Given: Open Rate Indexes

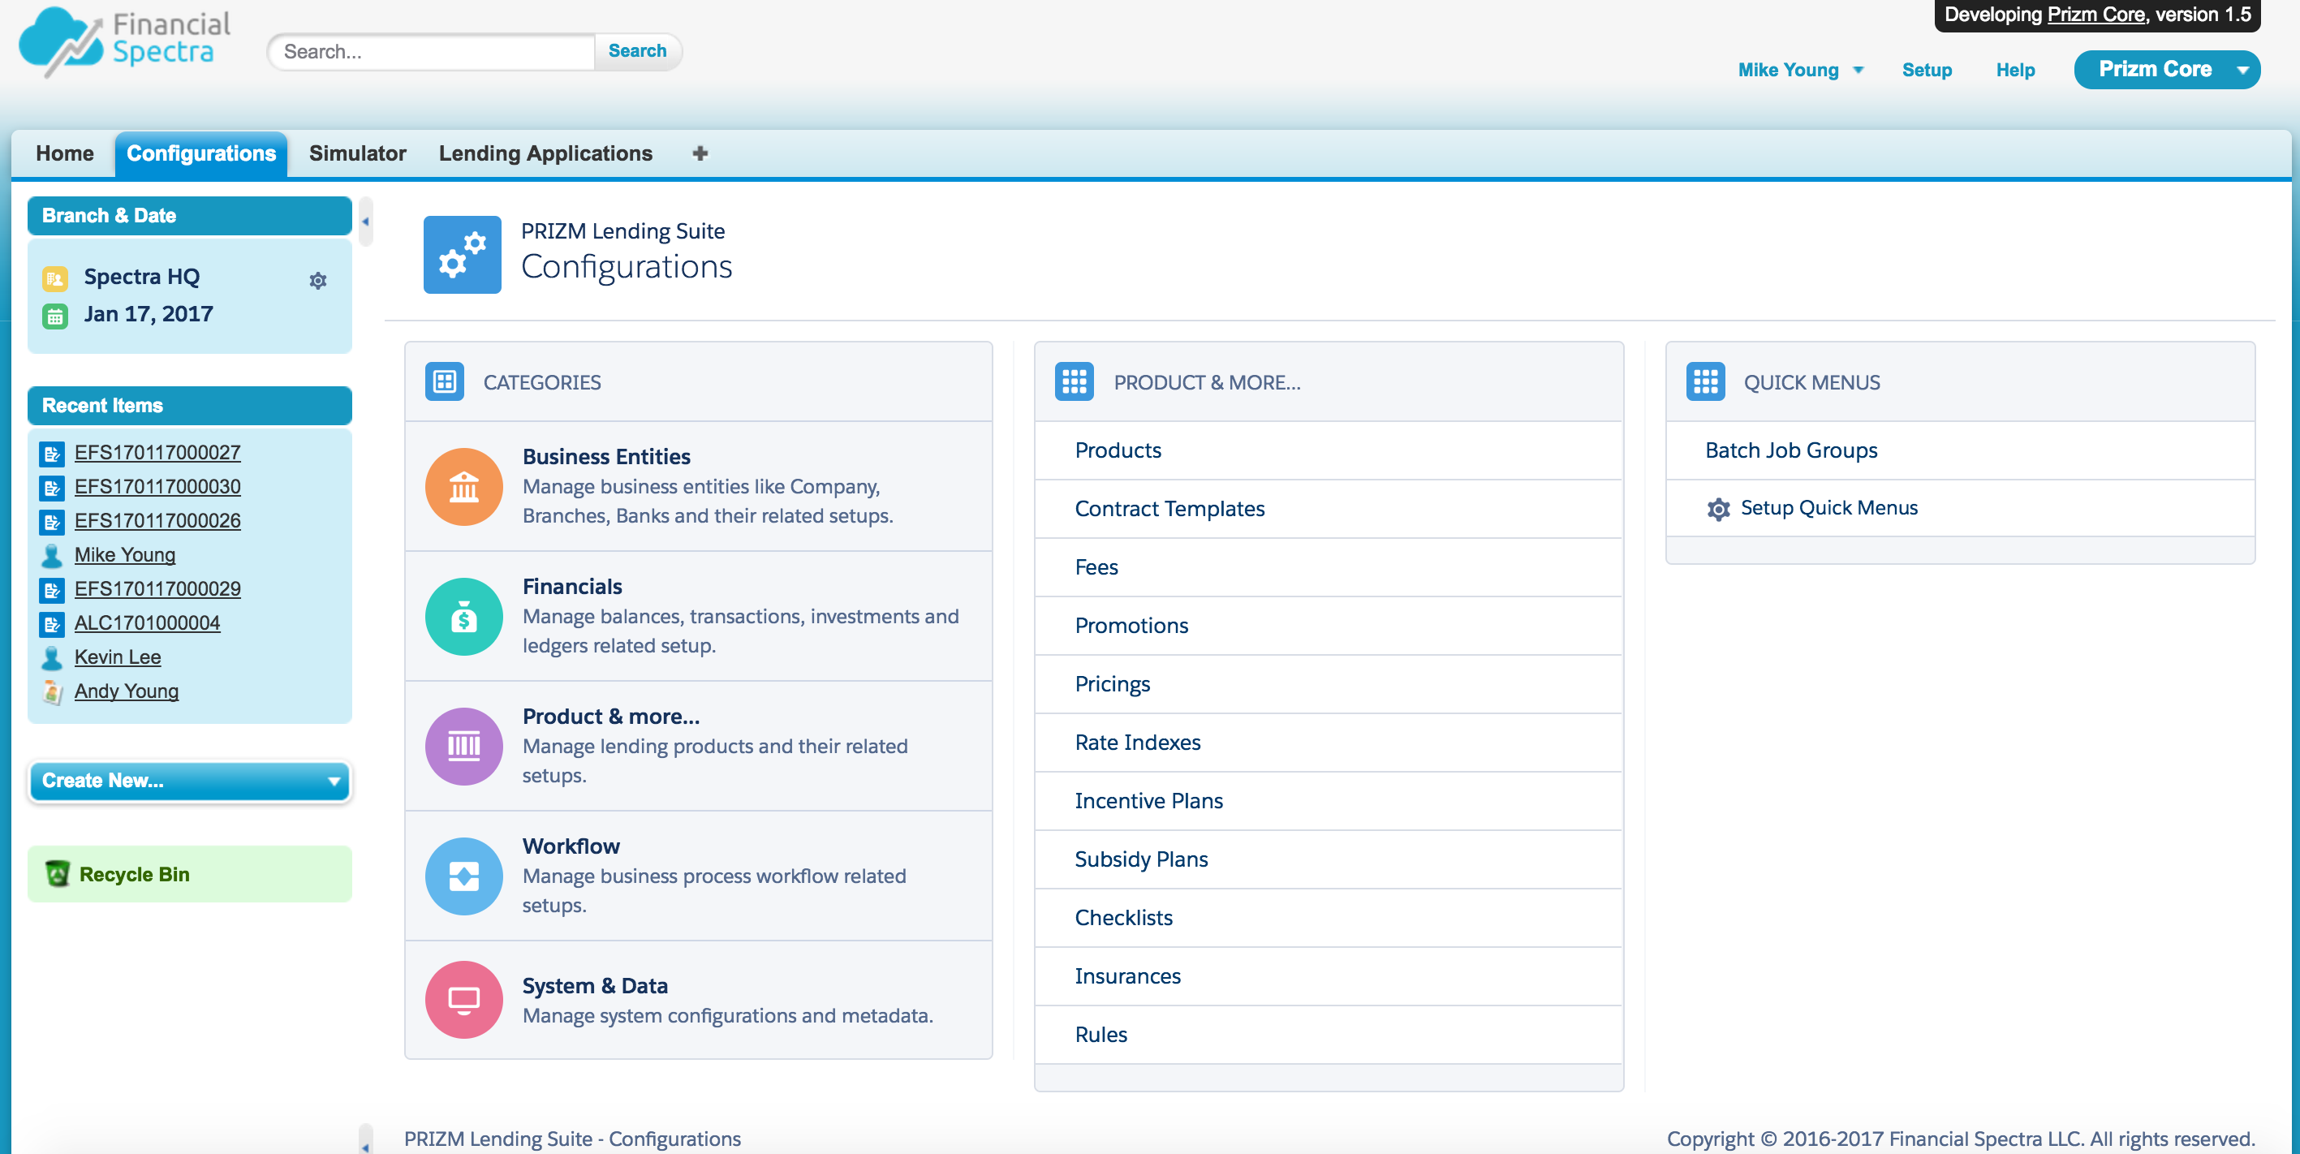Looking at the screenshot, I should 1138,743.
